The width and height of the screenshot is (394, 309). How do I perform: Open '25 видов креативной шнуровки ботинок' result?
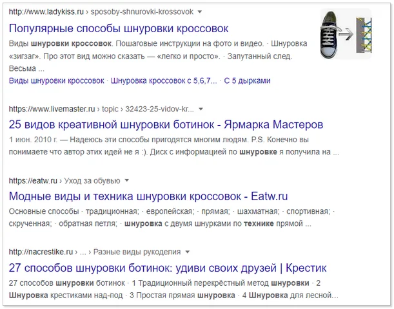point(166,124)
